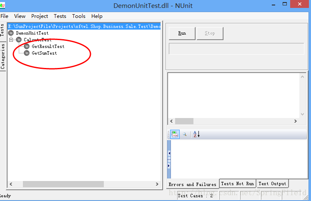
Task: Click the NUnit app icon in title bar
Action: [x=2, y=5]
